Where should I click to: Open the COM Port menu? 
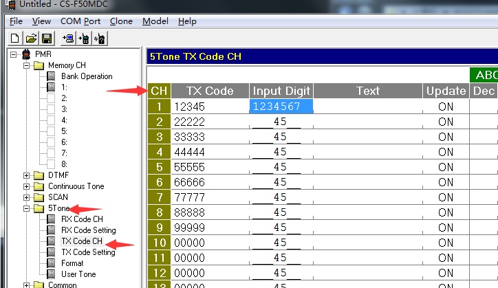(80, 21)
